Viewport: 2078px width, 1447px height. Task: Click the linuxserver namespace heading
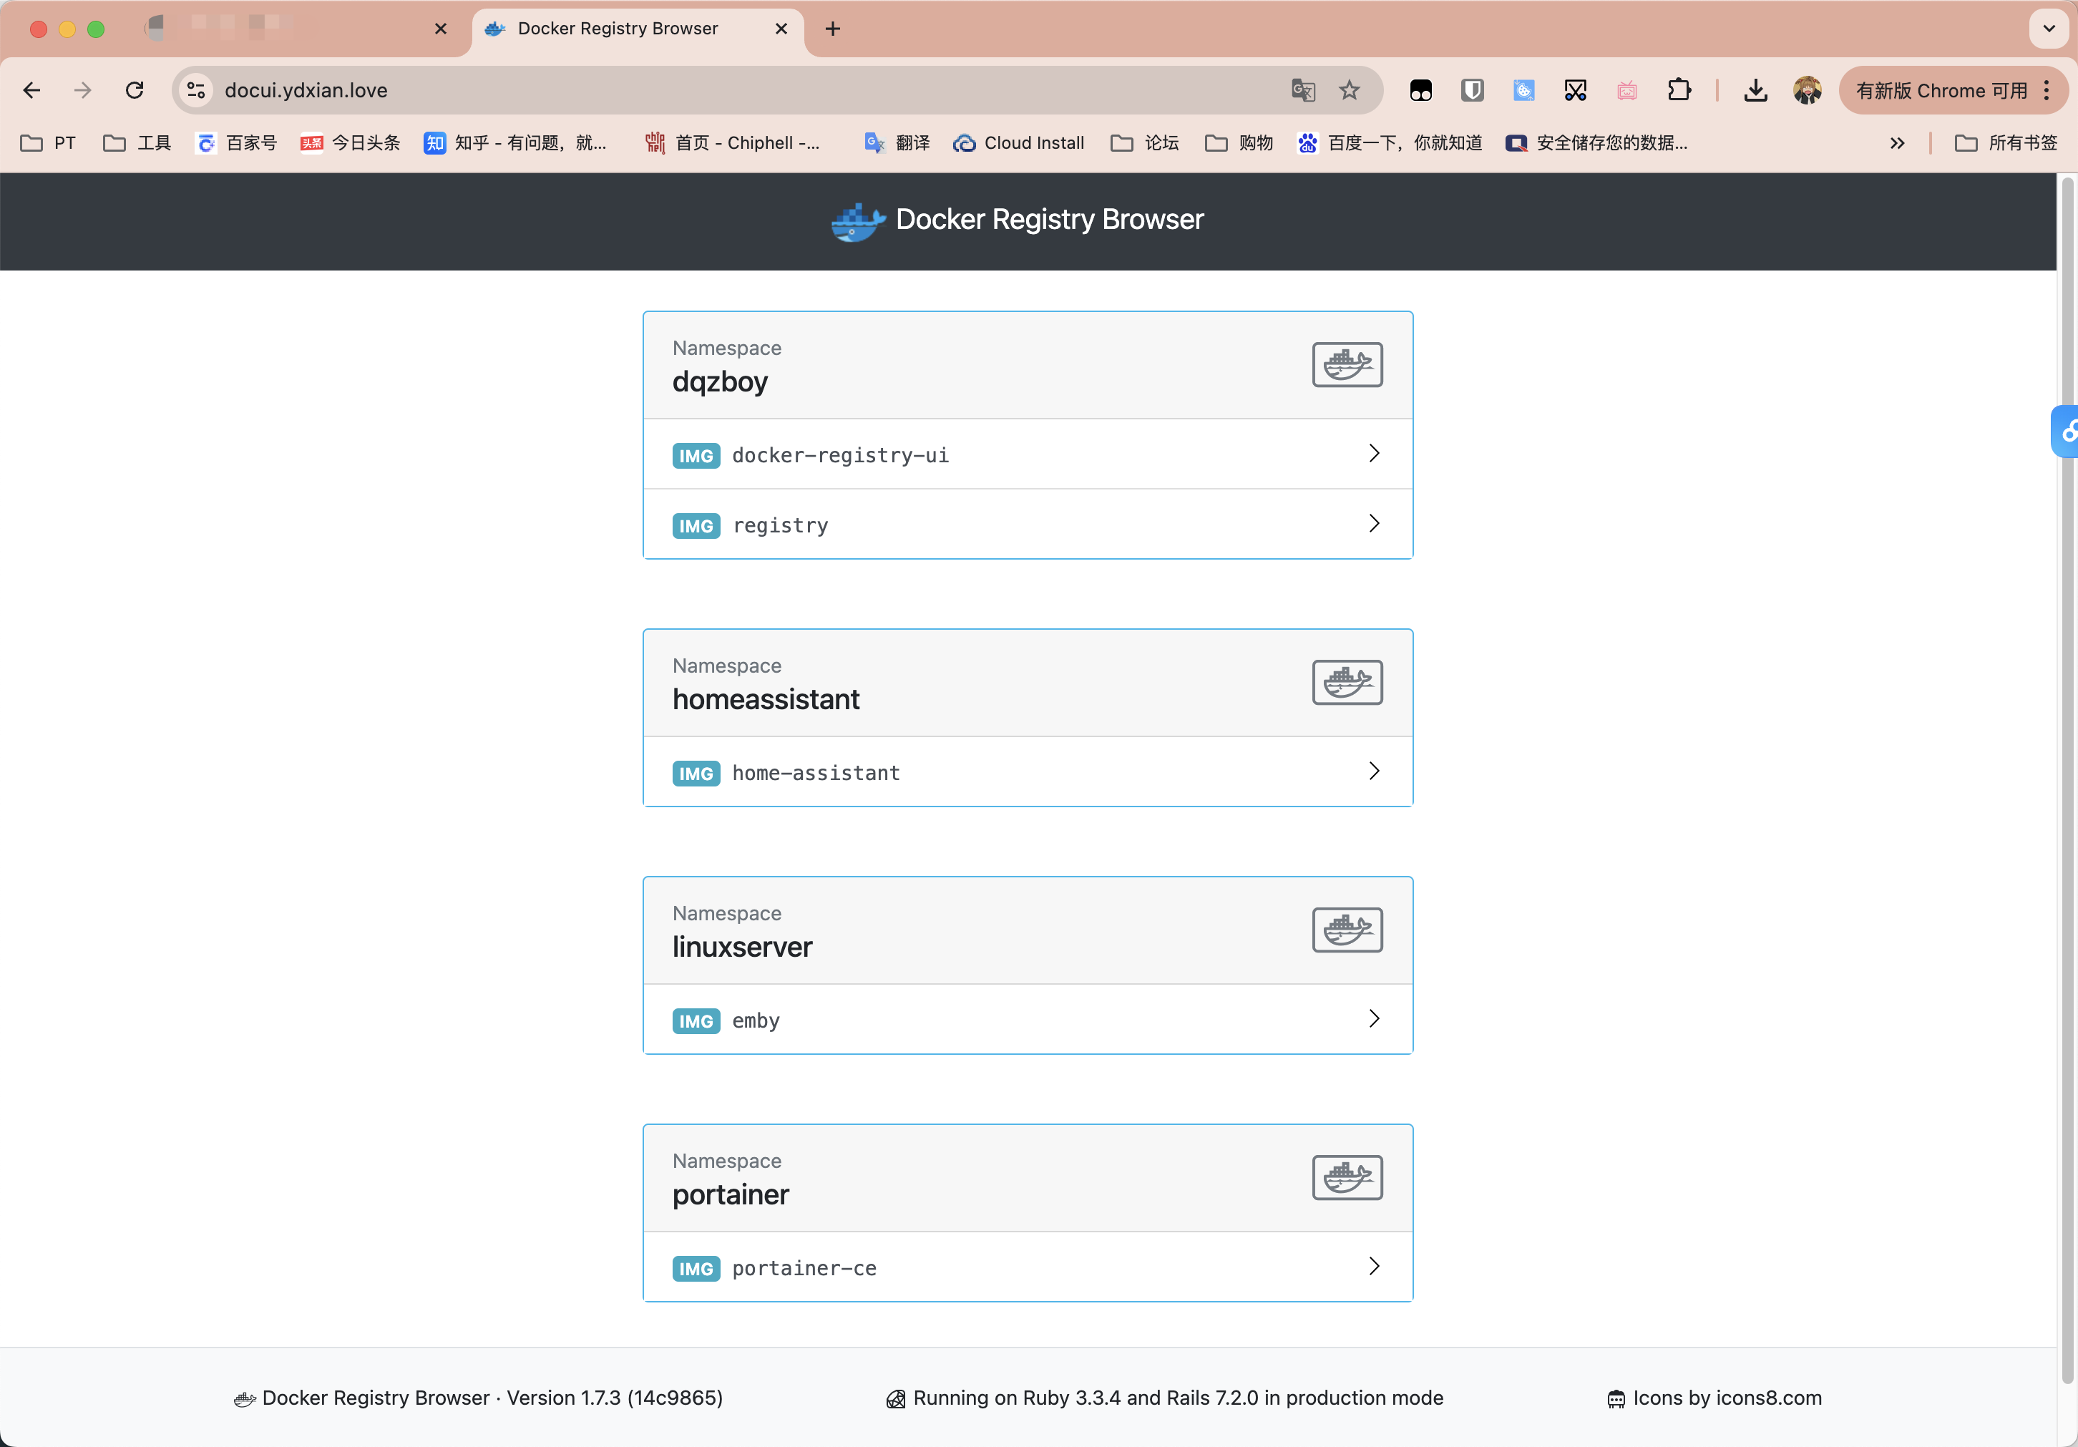[742, 947]
